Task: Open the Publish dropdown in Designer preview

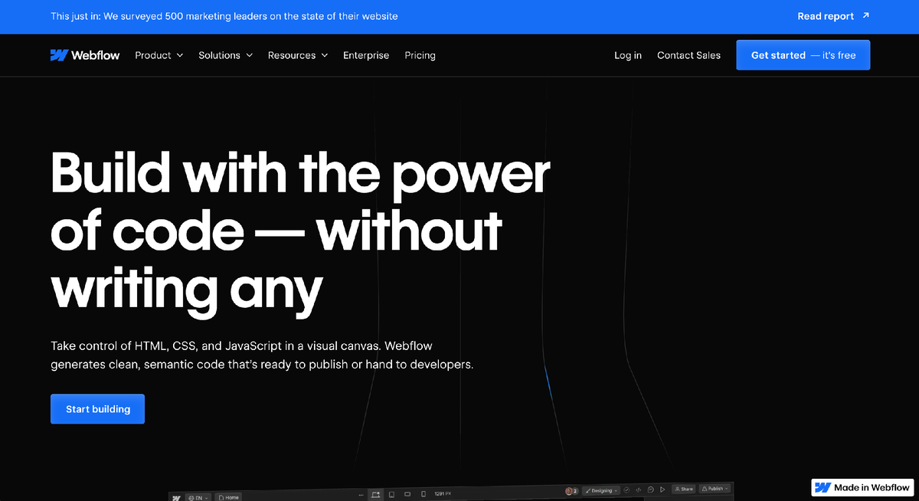Action: 715,488
